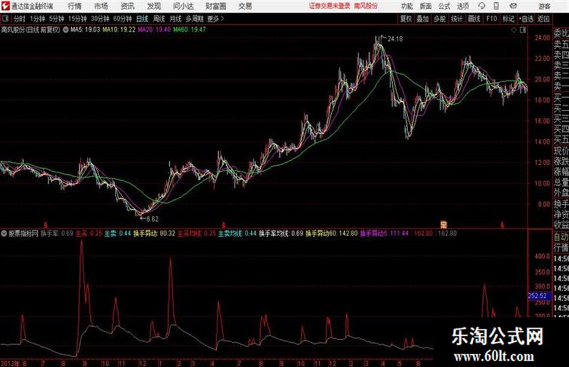This screenshot has height=367, width=569.
Task: Open the 公式 menu
Action: [444, 6]
